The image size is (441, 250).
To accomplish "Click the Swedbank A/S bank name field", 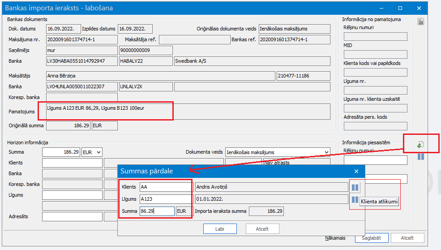I will point(252,61).
